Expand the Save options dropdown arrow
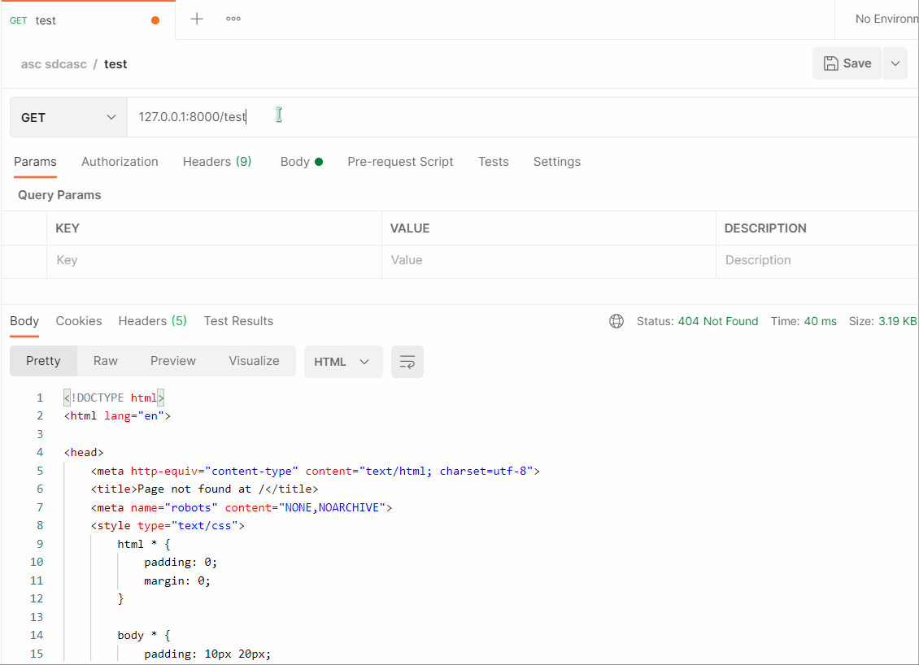 tap(895, 63)
